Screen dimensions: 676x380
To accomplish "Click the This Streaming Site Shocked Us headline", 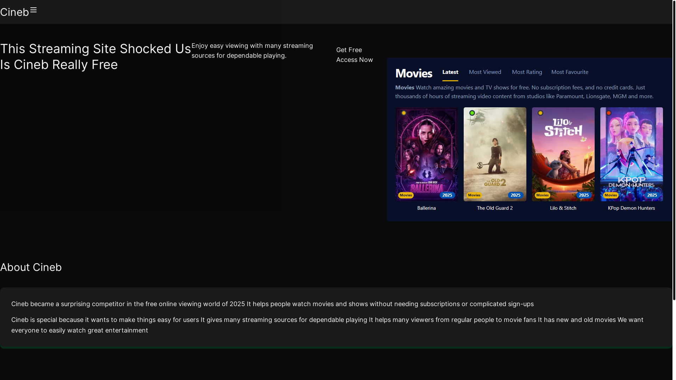I will (x=95, y=57).
